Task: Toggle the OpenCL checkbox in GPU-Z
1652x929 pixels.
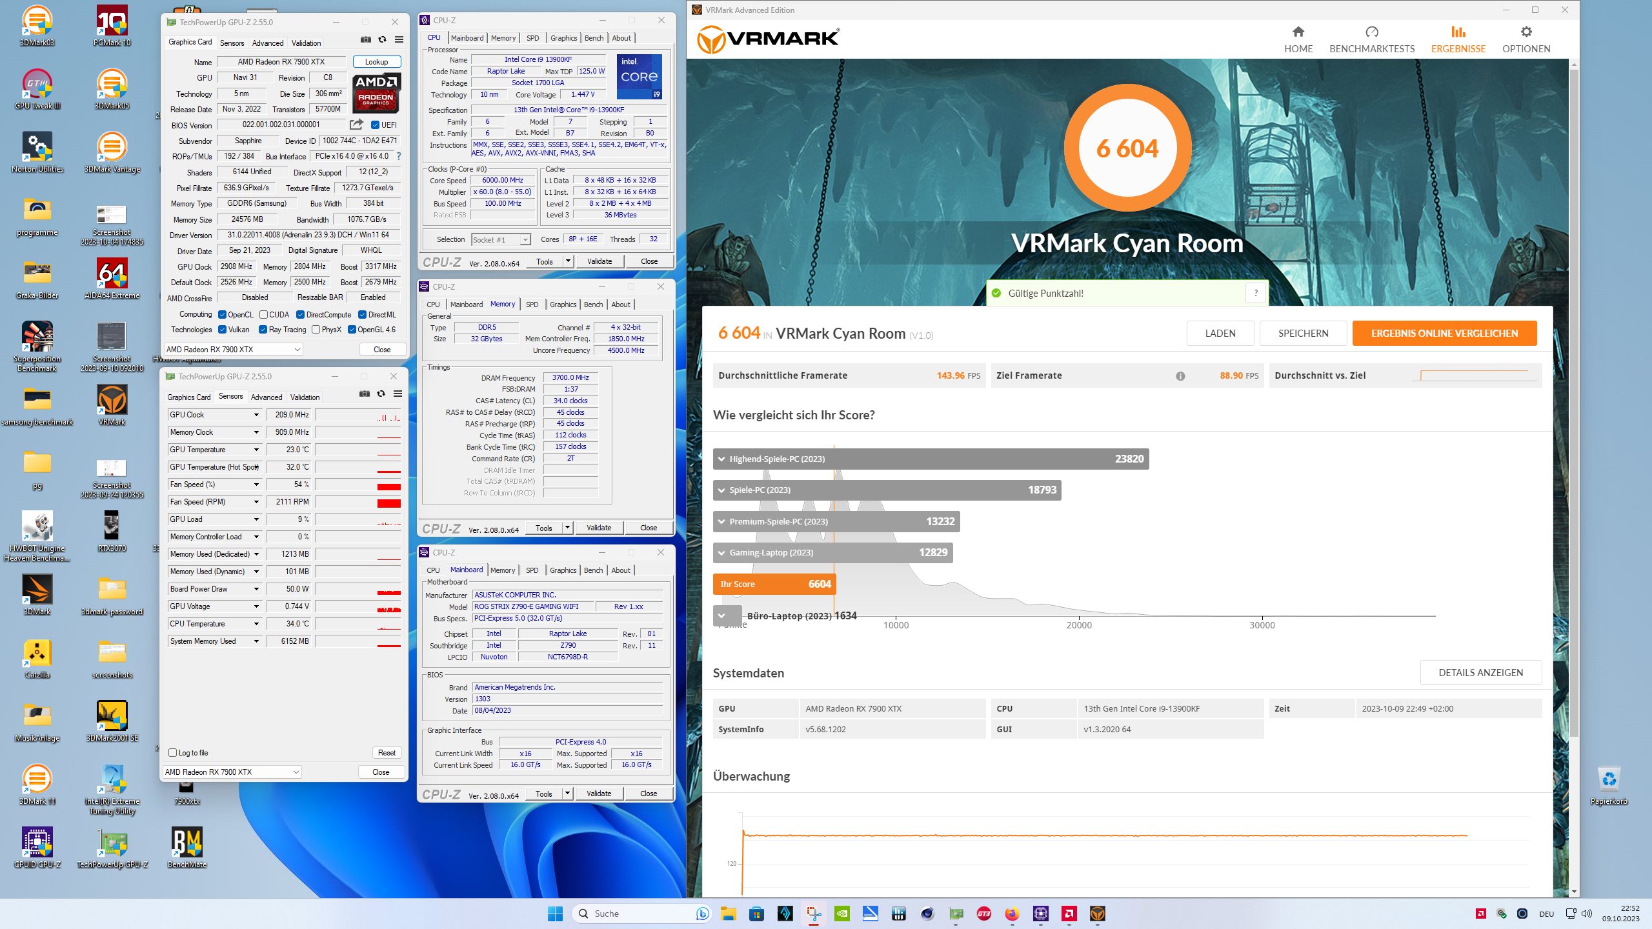Action: (222, 315)
